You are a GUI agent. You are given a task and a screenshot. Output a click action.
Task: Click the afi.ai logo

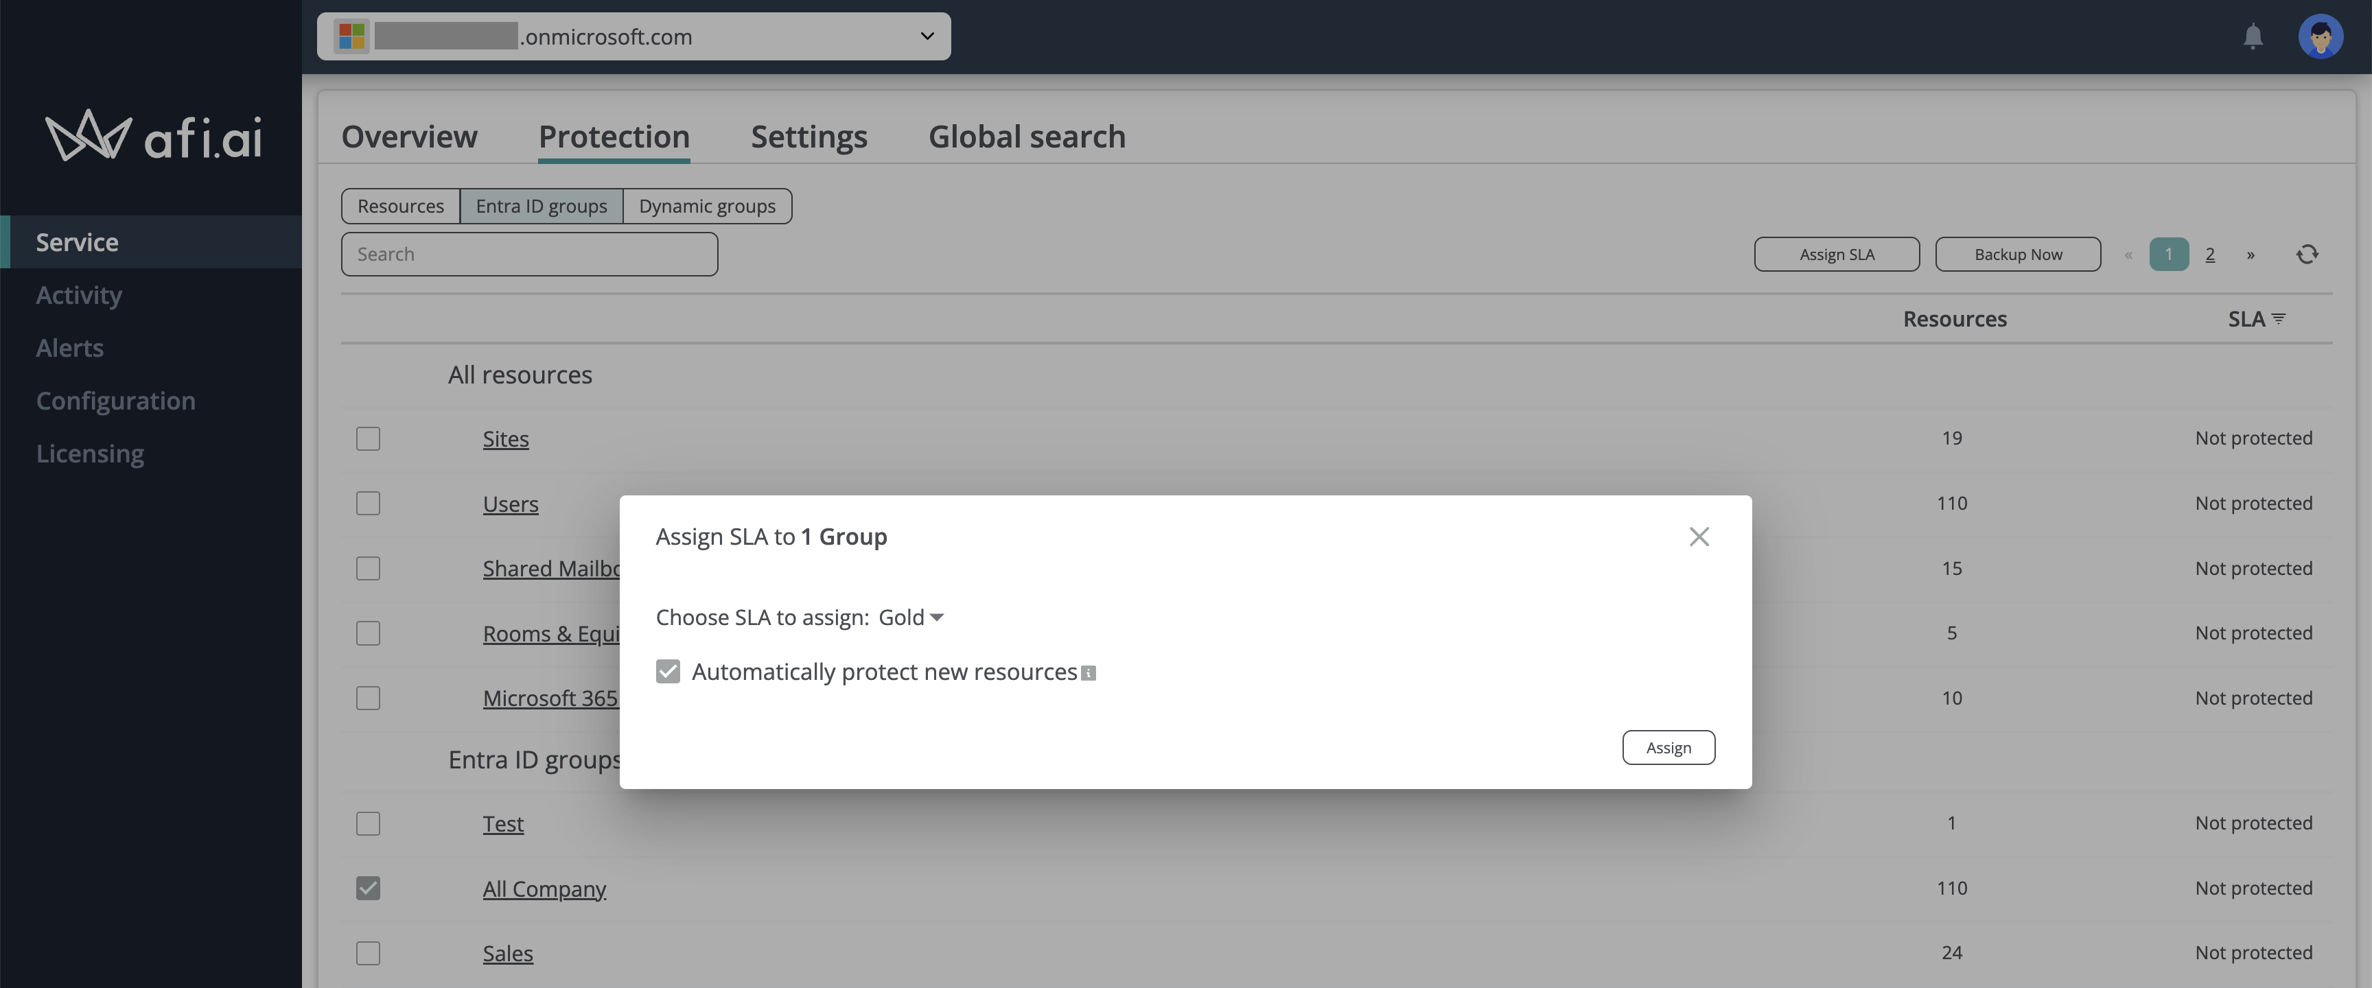(x=154, y=137)
